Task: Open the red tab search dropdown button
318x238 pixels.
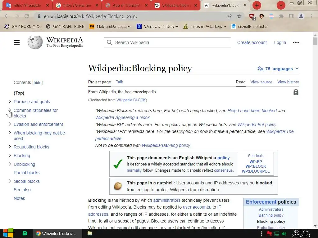Action: 281,5
